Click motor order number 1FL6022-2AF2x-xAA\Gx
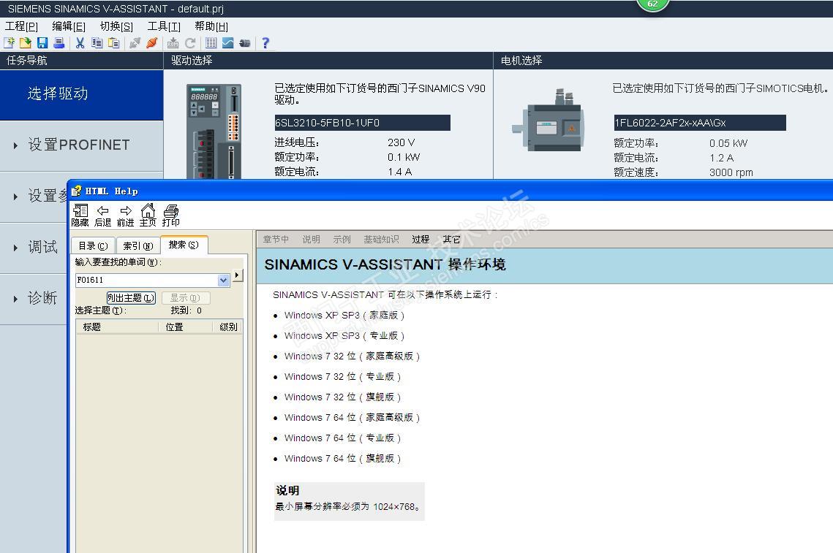 pos(700,123)
